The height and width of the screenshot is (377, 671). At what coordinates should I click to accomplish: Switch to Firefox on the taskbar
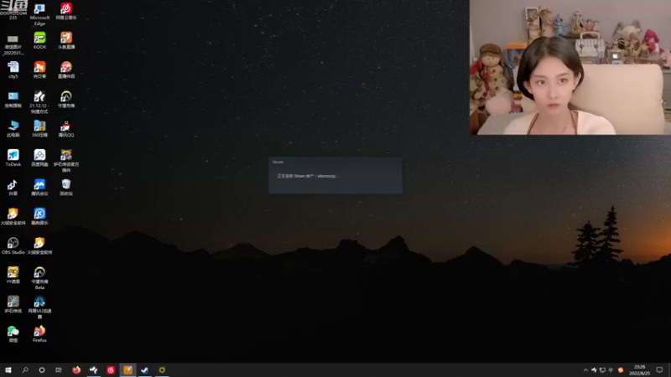(76, 370)
